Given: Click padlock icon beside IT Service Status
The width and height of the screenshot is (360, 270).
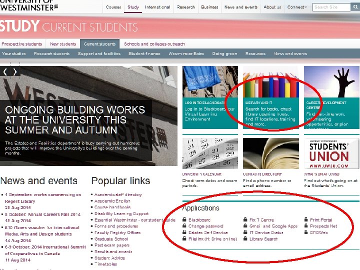Looking at the screenshot, I should click(x=245, y=232).
